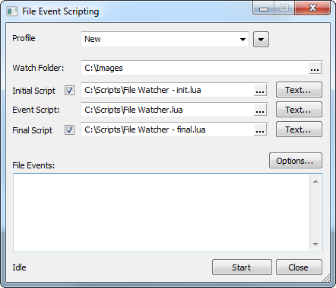Click File Events list scroll up arrow

coord(315,181)
